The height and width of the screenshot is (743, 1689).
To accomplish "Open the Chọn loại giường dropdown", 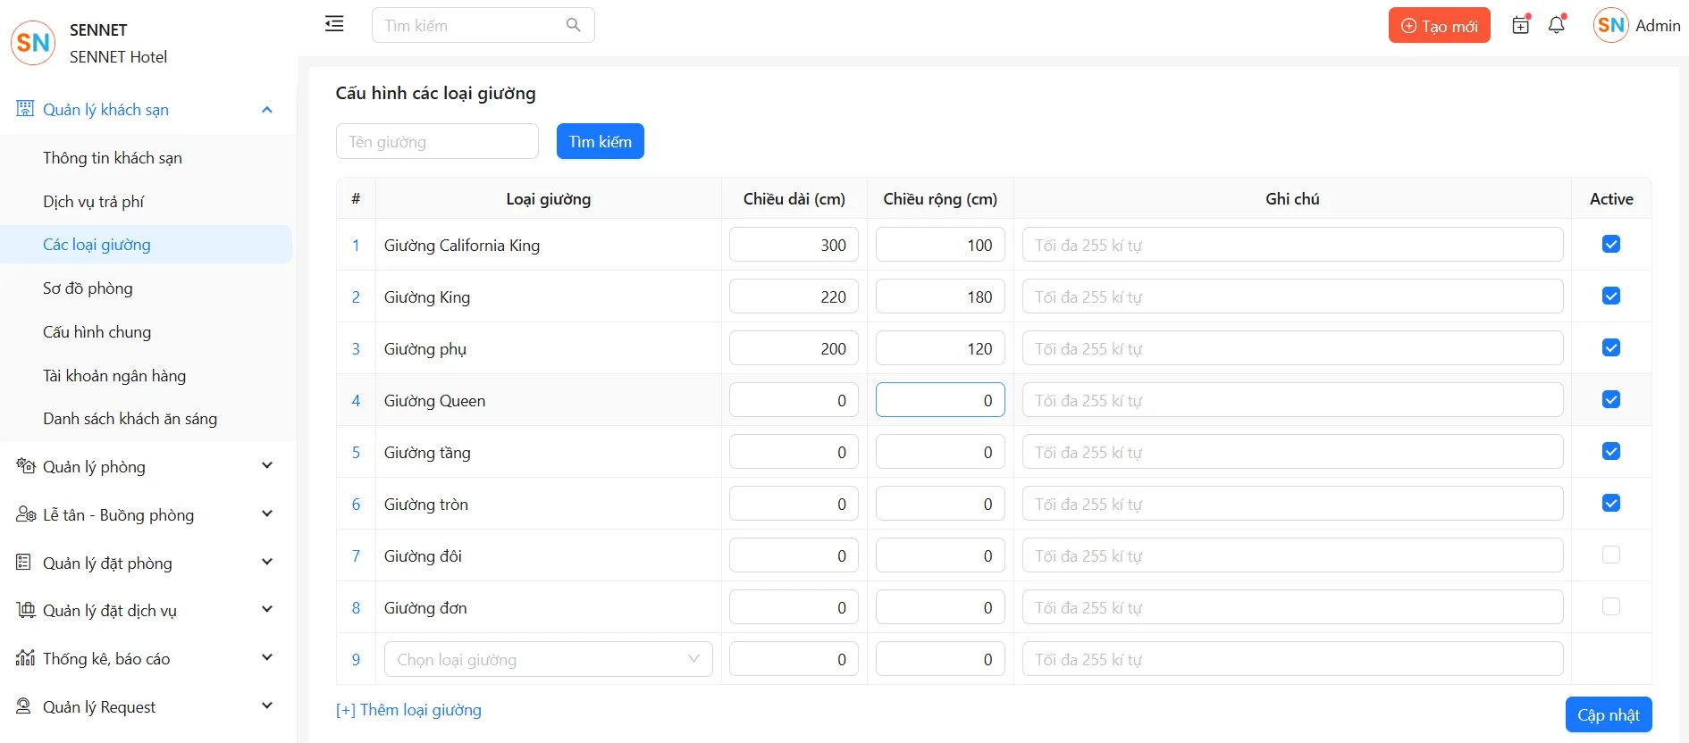I will click(x=548, y=659).
